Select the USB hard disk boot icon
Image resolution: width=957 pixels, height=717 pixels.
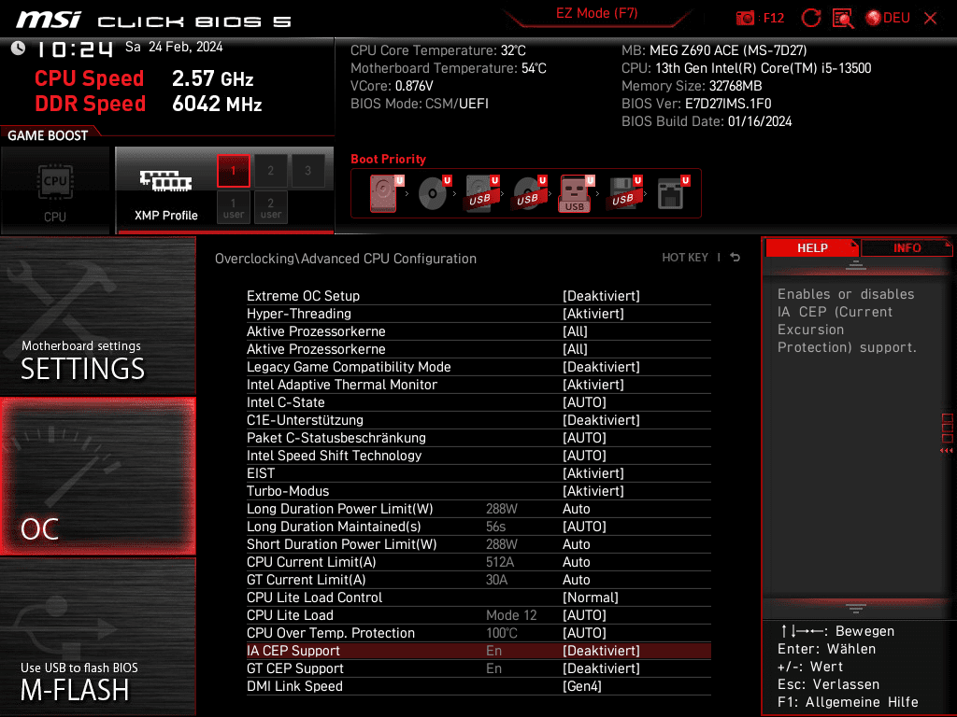(481, 193)
